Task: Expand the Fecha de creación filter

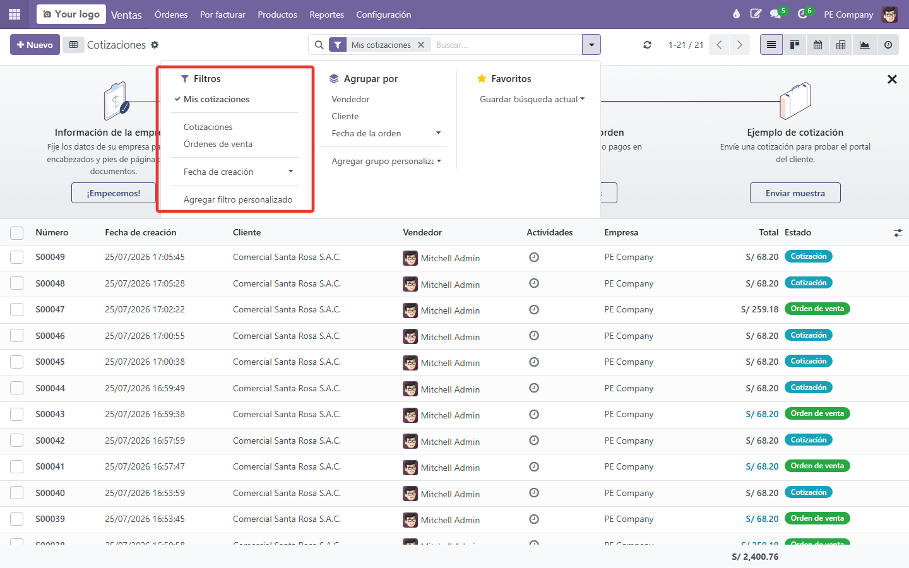Action: click(238, 172)
